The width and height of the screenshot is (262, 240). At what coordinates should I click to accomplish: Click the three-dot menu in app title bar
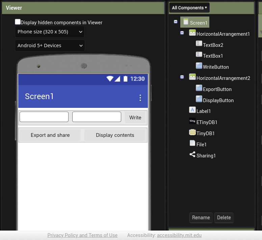click(x=140, y=98)
